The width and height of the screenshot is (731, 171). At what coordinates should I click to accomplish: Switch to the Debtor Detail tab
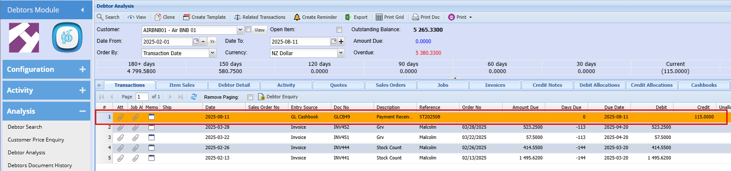point(234,85)
